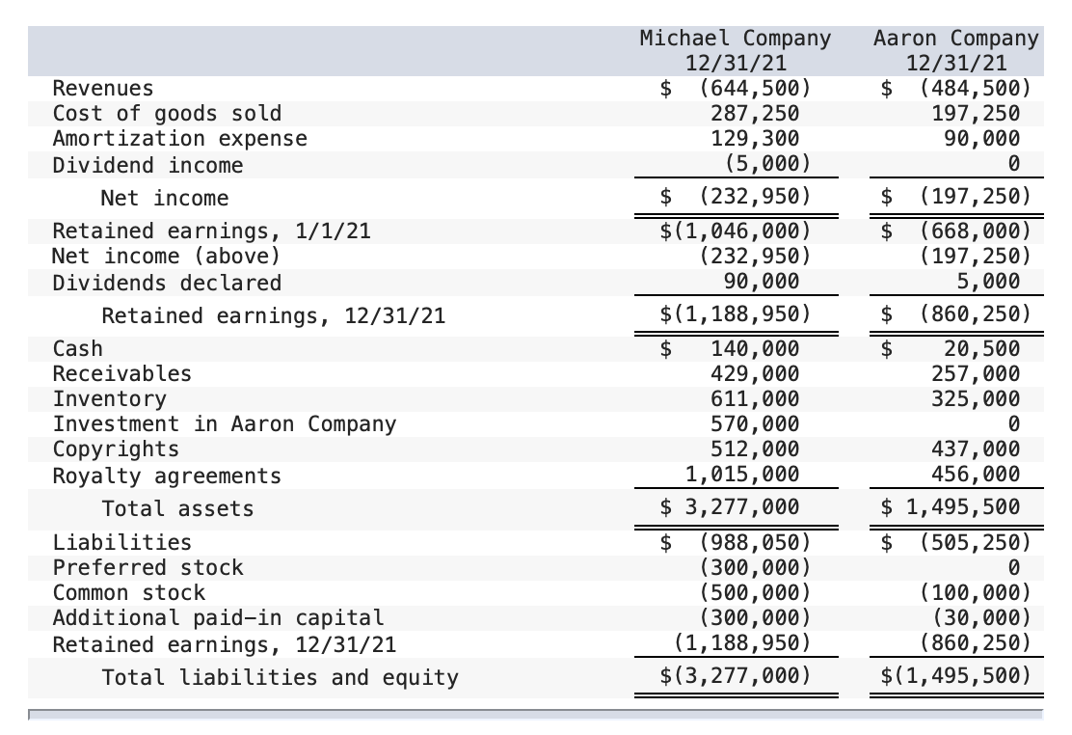The height and width of the screenshot is (735, 1072).
Task: Select Michael's receivables 429,000
Action: [x=755, y=373]
